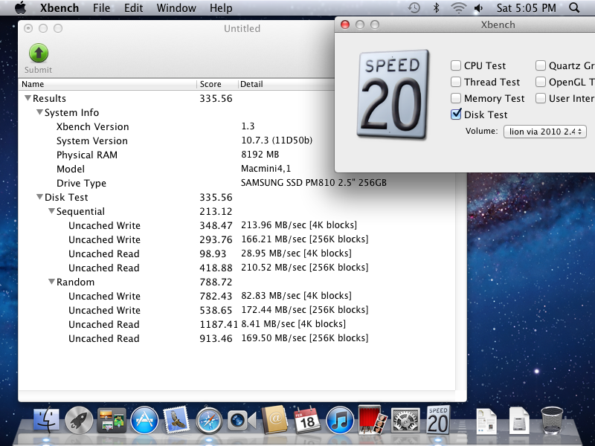Viewport: 595px width, 446px height.
Task: Open Mail stamp icon in Dock
Action: 176,419
